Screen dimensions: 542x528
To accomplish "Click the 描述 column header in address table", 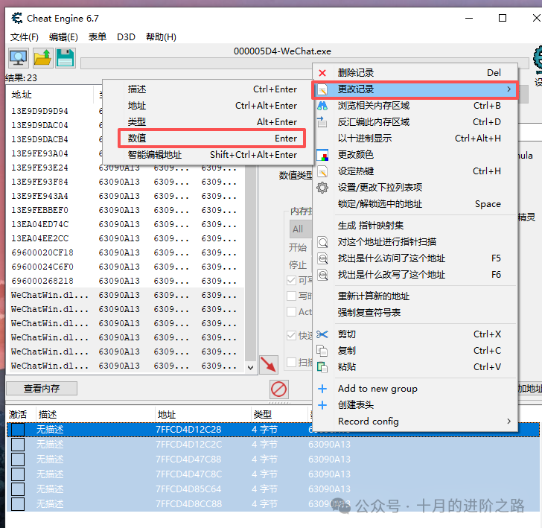I will [x=95, y=415].
